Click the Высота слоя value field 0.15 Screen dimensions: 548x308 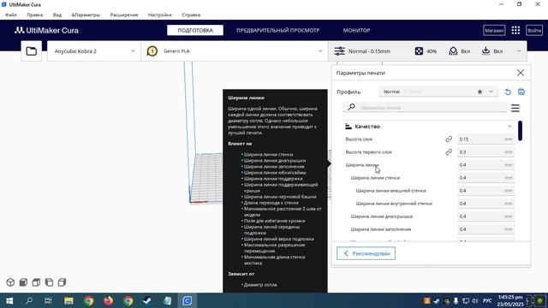tap(485, 139)
